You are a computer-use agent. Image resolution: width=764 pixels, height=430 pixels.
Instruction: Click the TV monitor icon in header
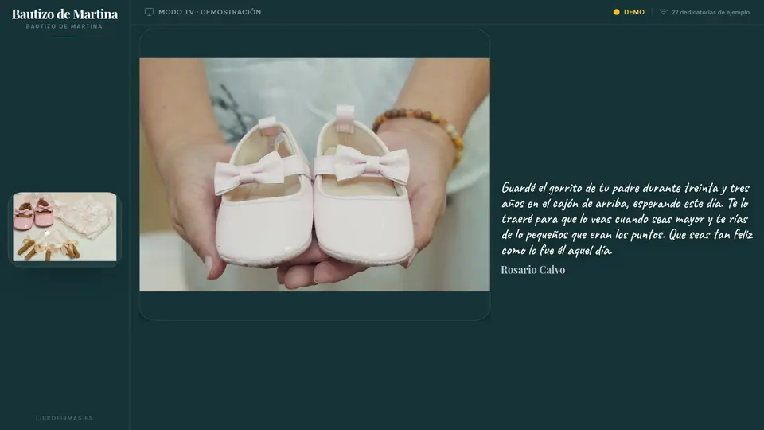tap(149, 12)
